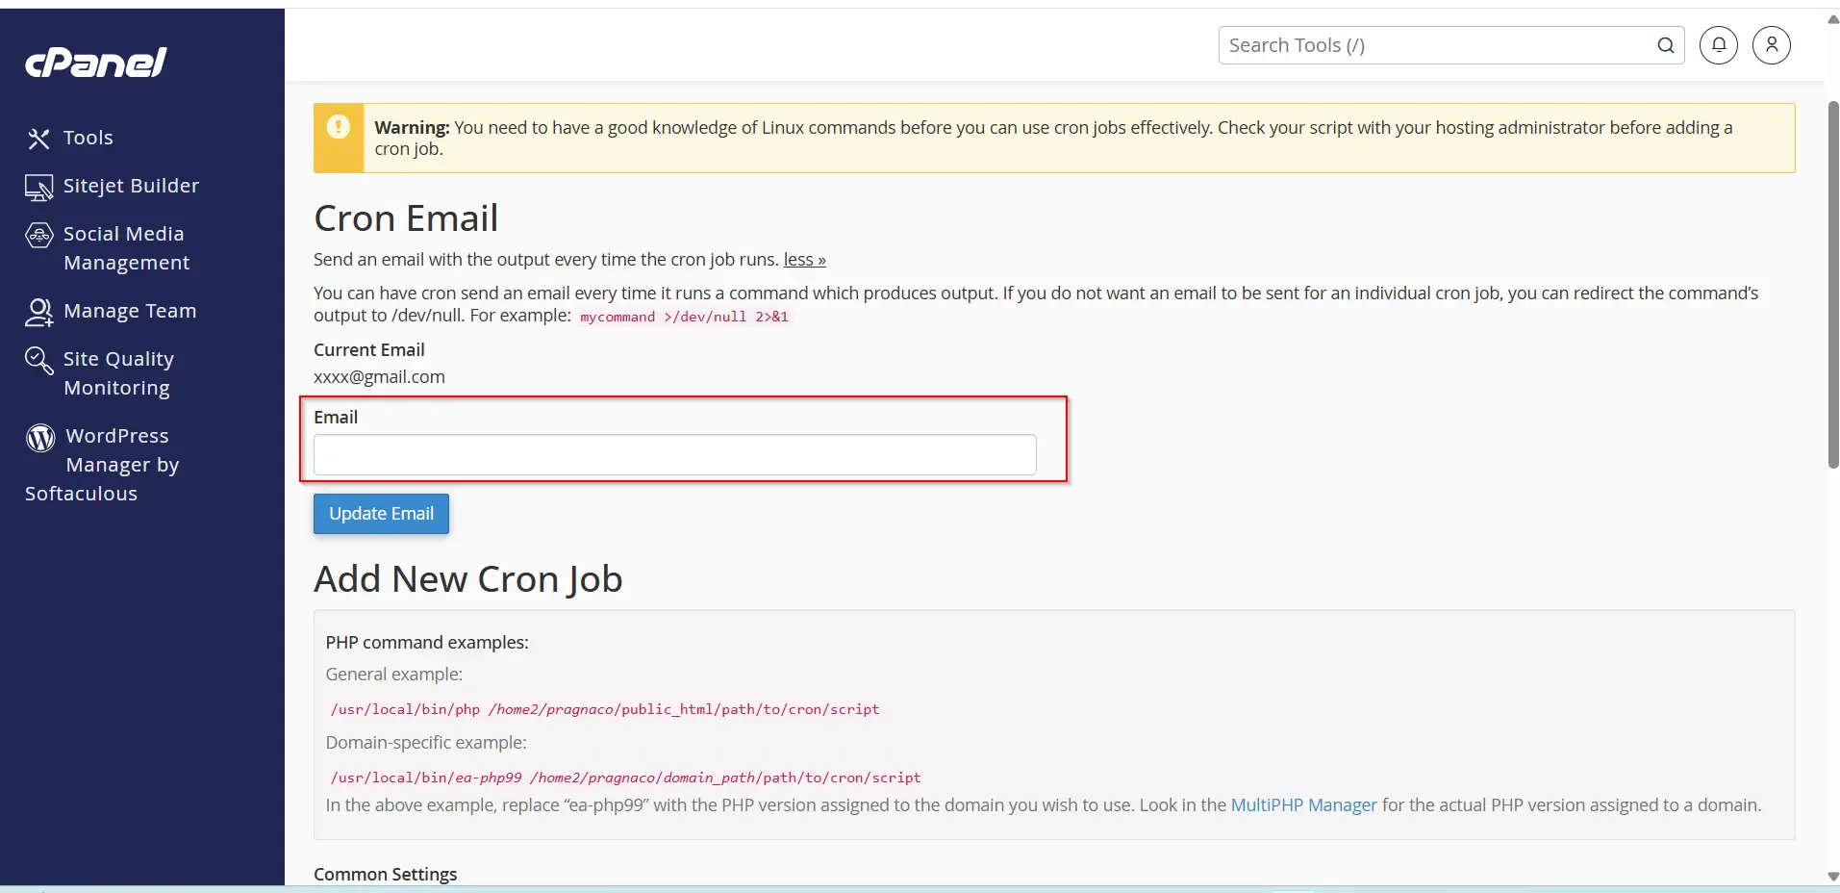
Task: Click the search magnifier icon in Search Tools
Action: [x=1666, y=45]
